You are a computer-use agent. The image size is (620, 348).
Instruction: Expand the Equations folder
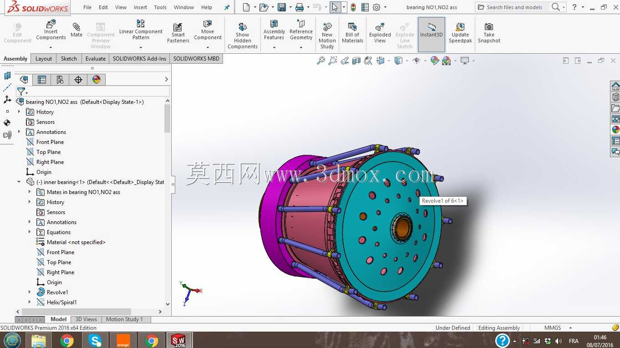pyautogui.click(x=30, y=232)
